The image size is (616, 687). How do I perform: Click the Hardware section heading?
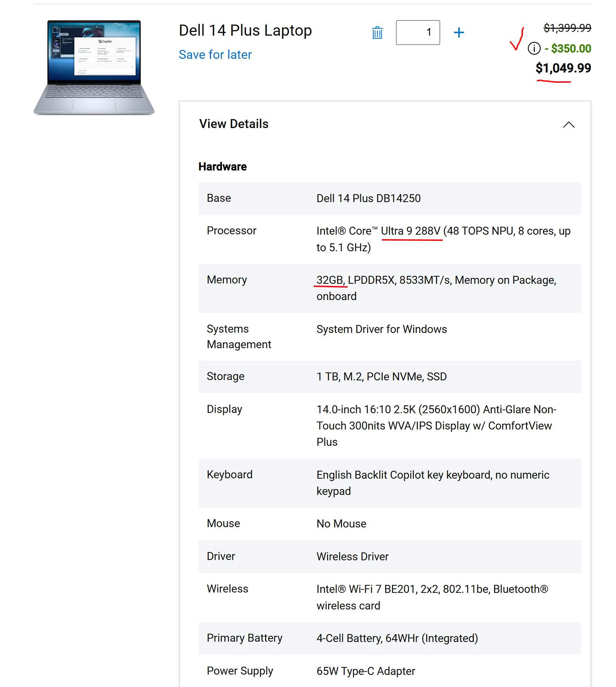pyautogui.click(x=223, y=167)
